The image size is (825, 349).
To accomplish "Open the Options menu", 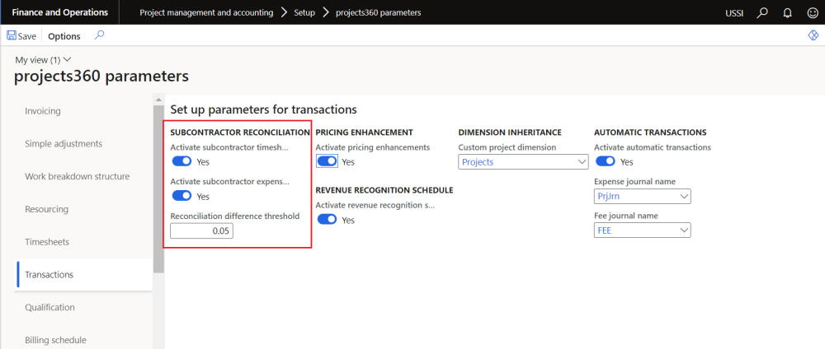I will point(64,36).
